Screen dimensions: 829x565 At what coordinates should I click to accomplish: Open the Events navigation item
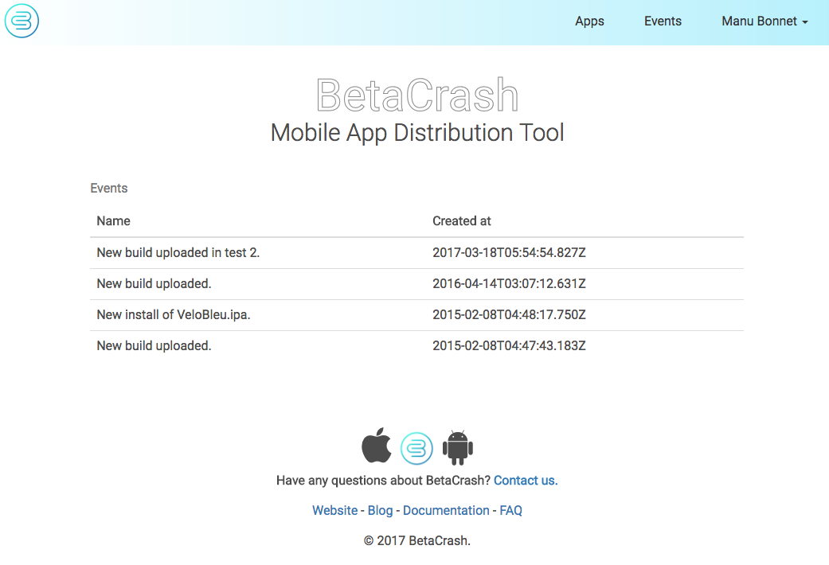663,21
